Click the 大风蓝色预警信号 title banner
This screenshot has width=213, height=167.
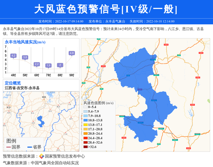pos(106,9)
